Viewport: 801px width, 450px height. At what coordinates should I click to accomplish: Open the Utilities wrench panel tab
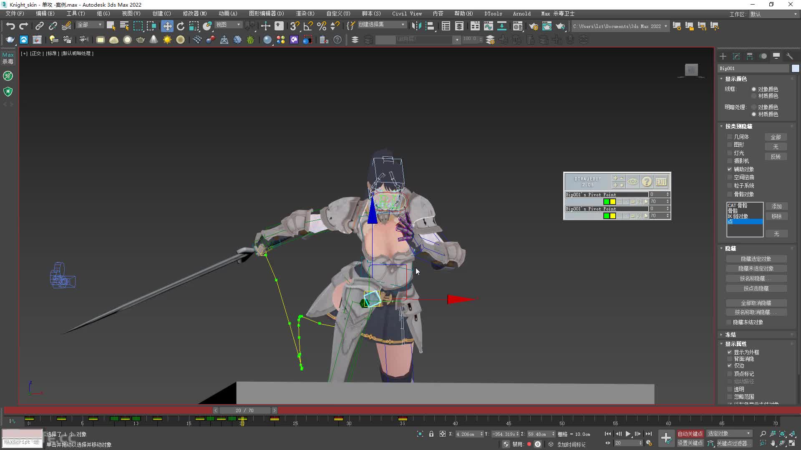click(790, 56)
